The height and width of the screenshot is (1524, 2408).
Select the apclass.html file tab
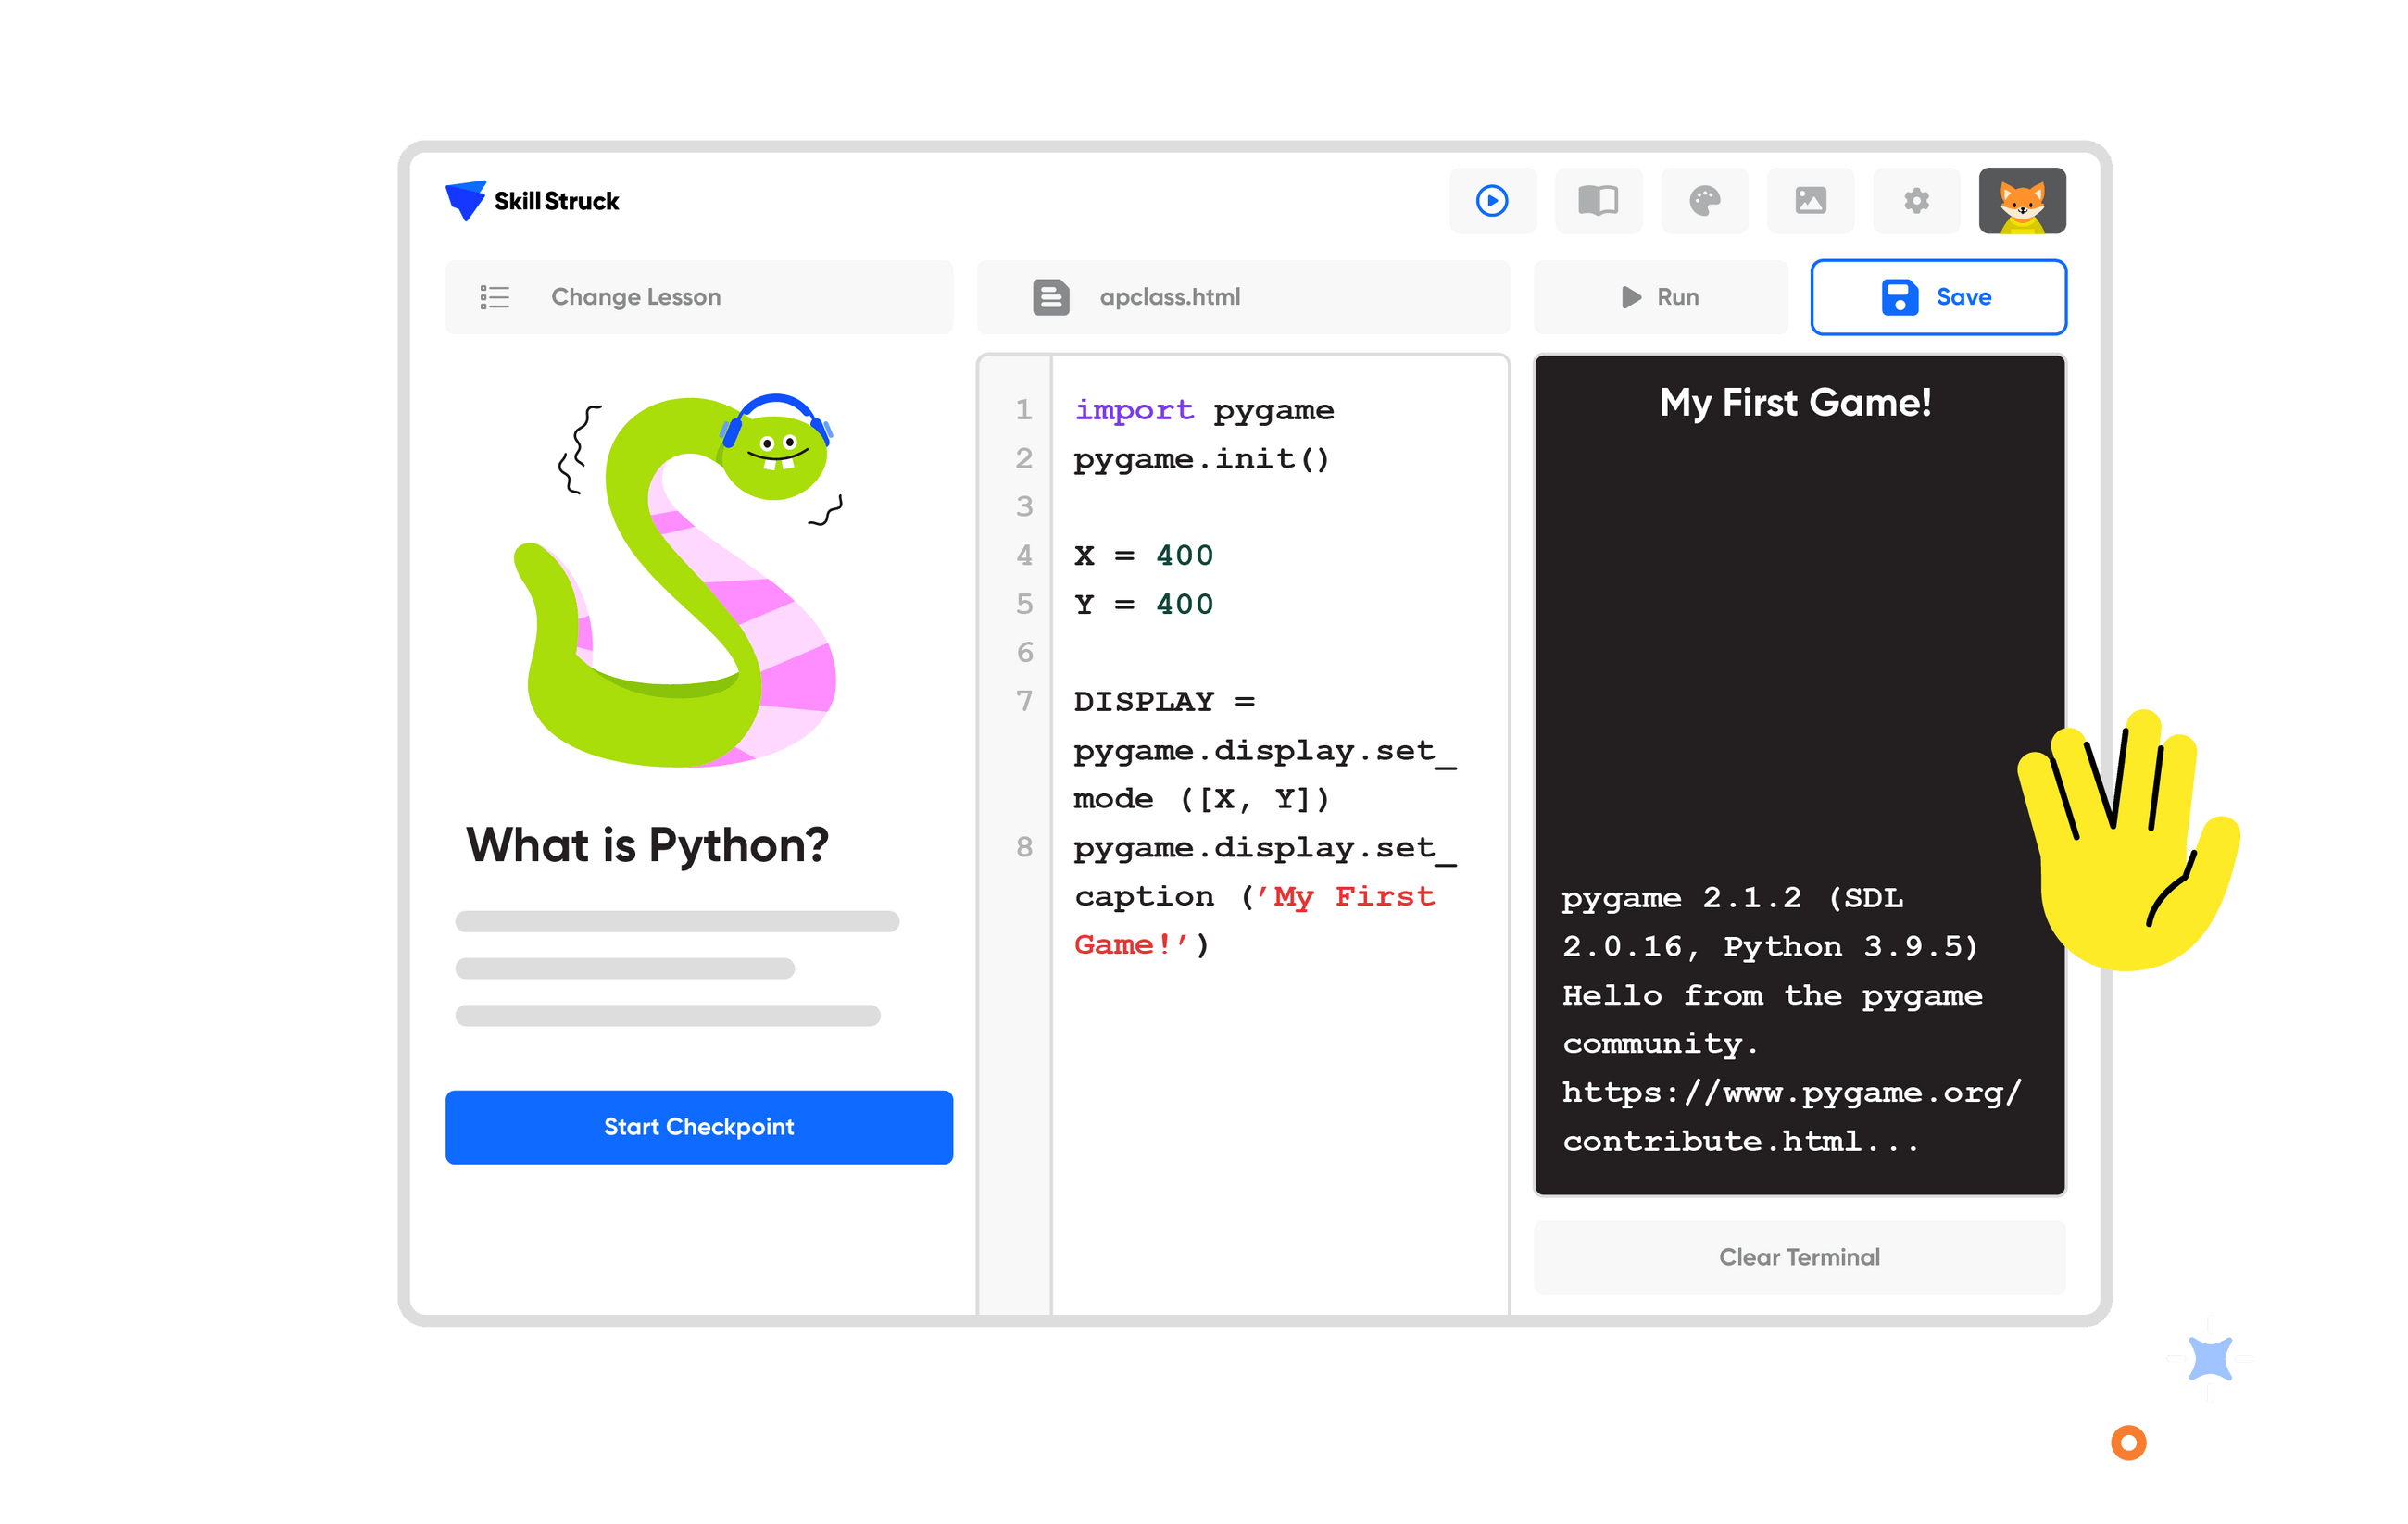(1241, 297)
